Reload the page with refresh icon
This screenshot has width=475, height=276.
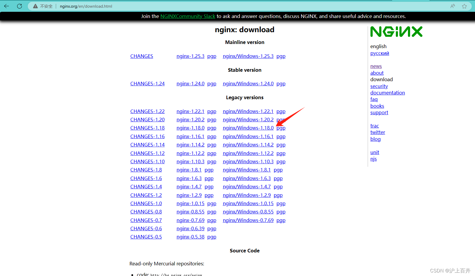click(x=19, y=6)
